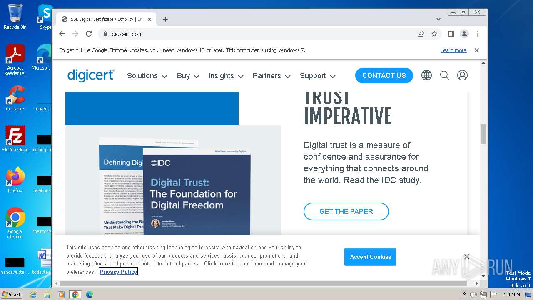
Task: Dismiss the Chrome update notification bar
Action: (477, 50)
